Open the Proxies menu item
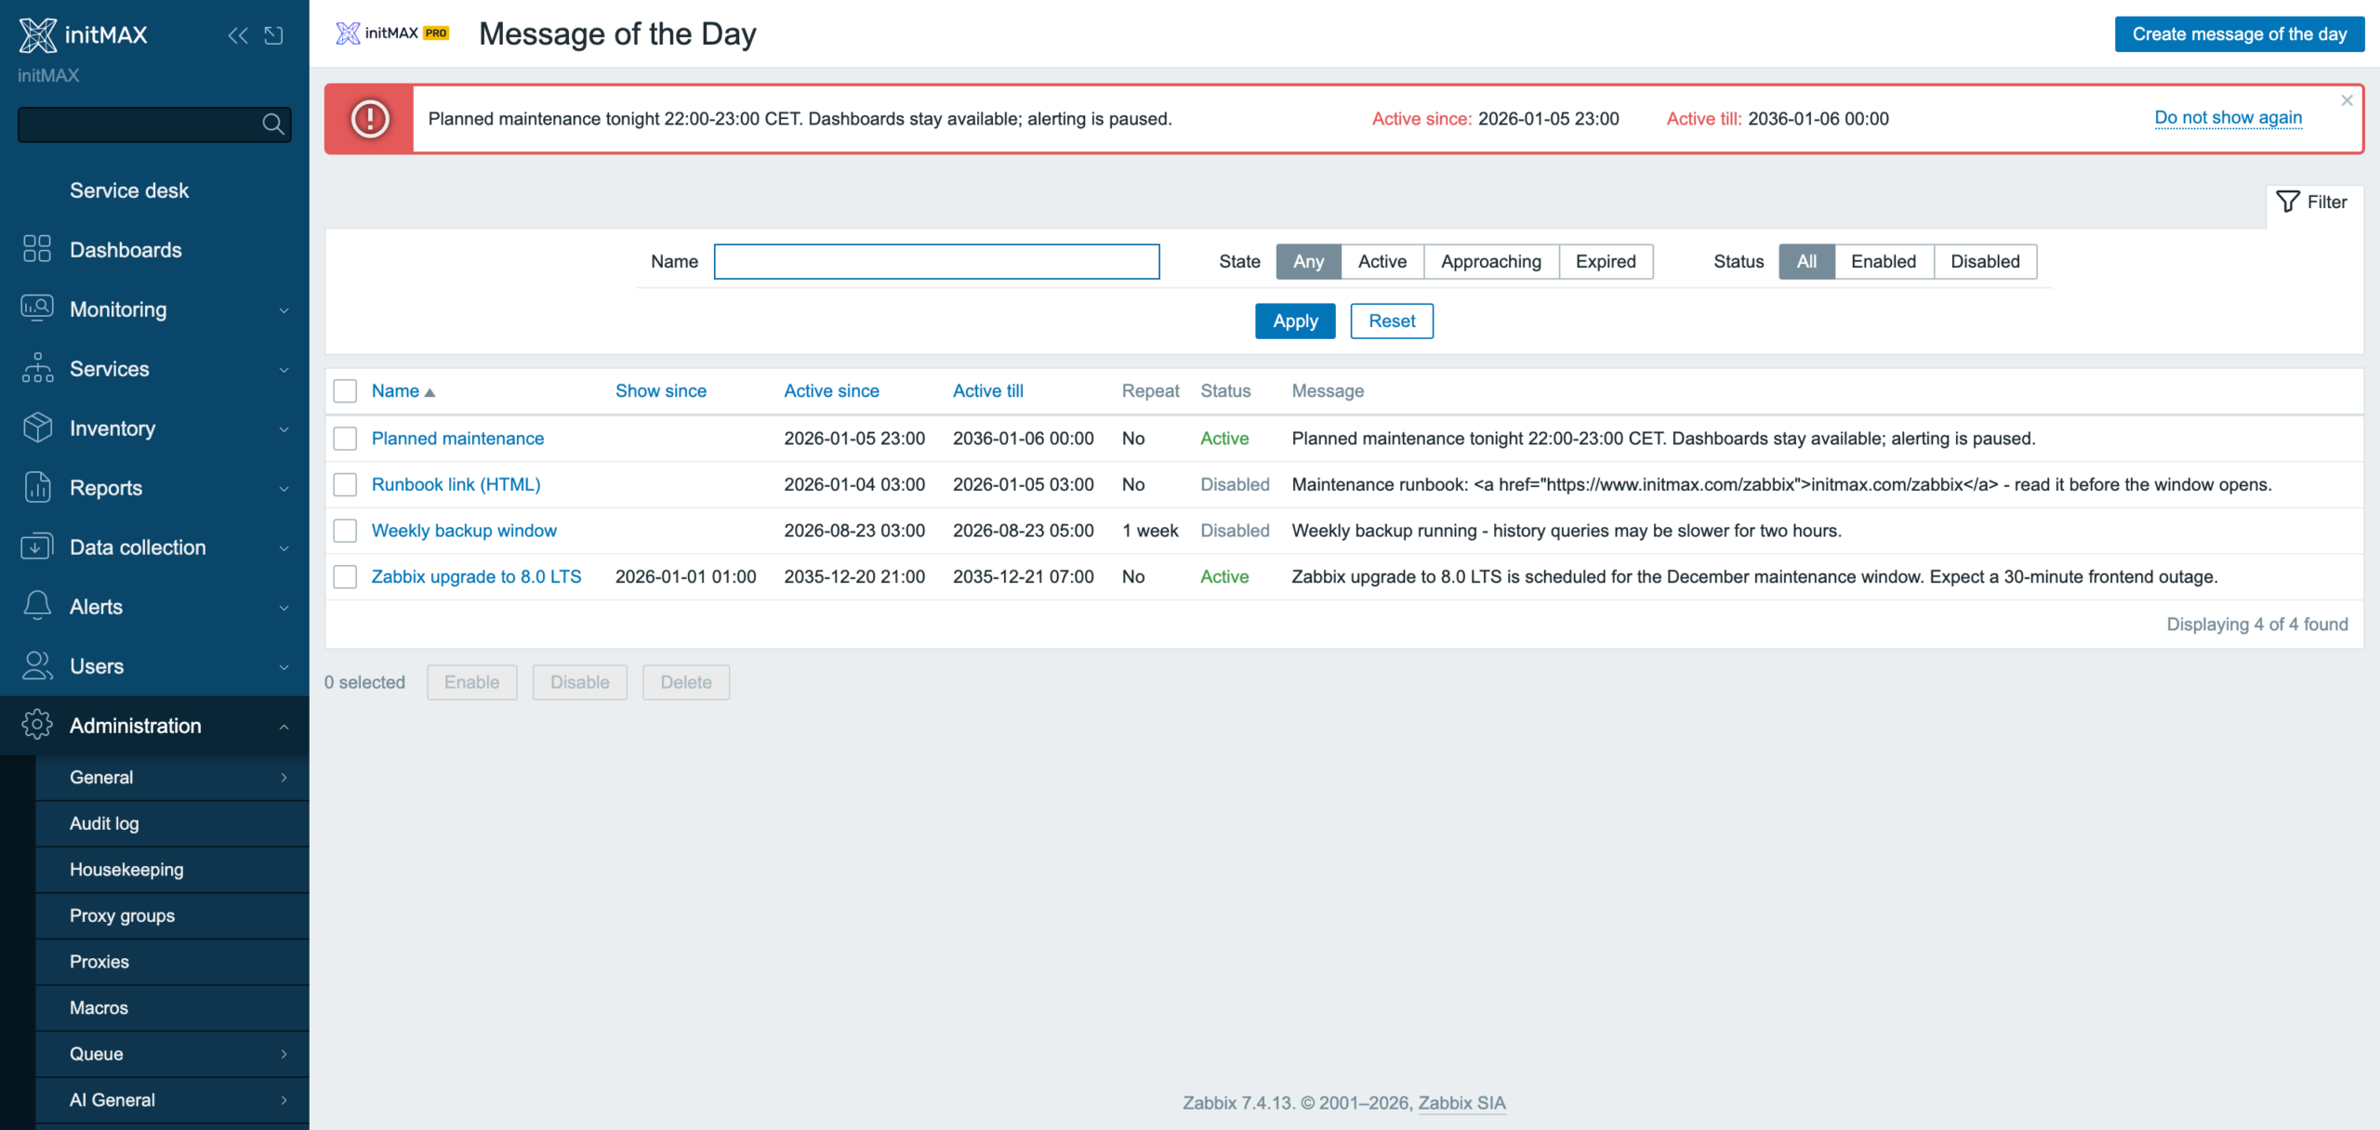 point(172,962)
